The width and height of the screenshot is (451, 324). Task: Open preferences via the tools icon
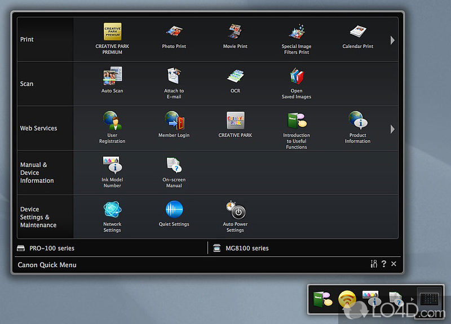click(373, 264)
